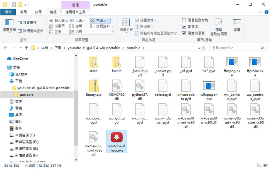Viewport: 270px width, 169px height.
Task: Open the 排序方式 dropdown
Action: tap(126, 26)
